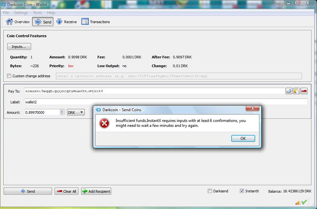
Task: Open the Receive tab
Action: [x=66, y=22]
